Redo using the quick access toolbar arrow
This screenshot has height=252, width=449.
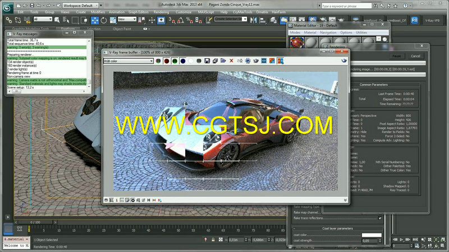coord(49,6)
